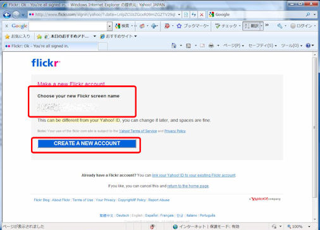Open the Flickr Blog footer link
This screenshot has height=230, width=320.
(42, 200)
